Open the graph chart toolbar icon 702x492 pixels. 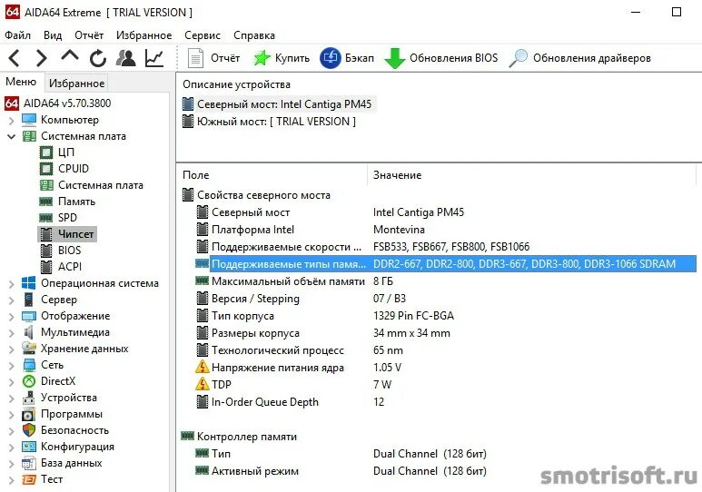point(154,58)
